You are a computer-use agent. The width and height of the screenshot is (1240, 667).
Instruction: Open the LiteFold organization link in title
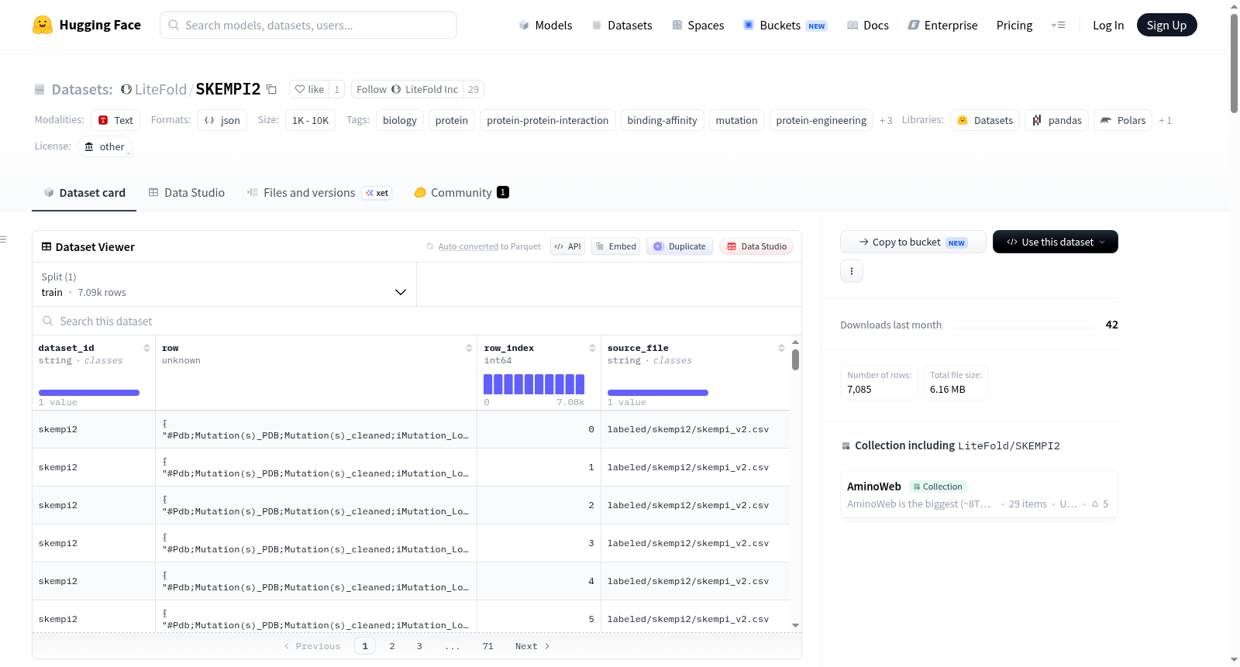coord(160,89)
